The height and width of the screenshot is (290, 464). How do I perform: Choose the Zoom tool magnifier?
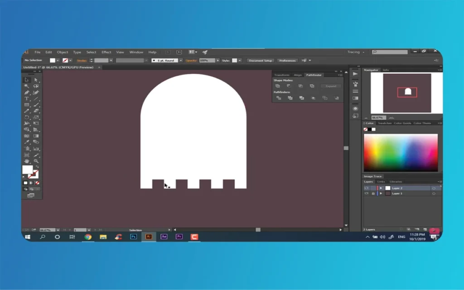[x=36, y=161]
